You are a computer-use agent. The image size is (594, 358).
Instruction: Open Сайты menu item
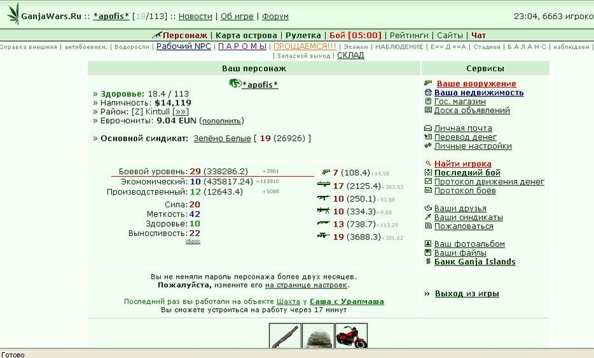click(450, 36)
